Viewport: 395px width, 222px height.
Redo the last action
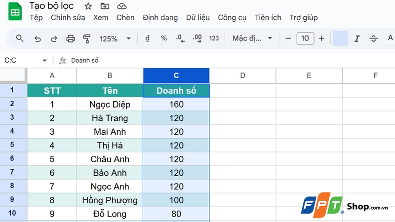point(54,39)
